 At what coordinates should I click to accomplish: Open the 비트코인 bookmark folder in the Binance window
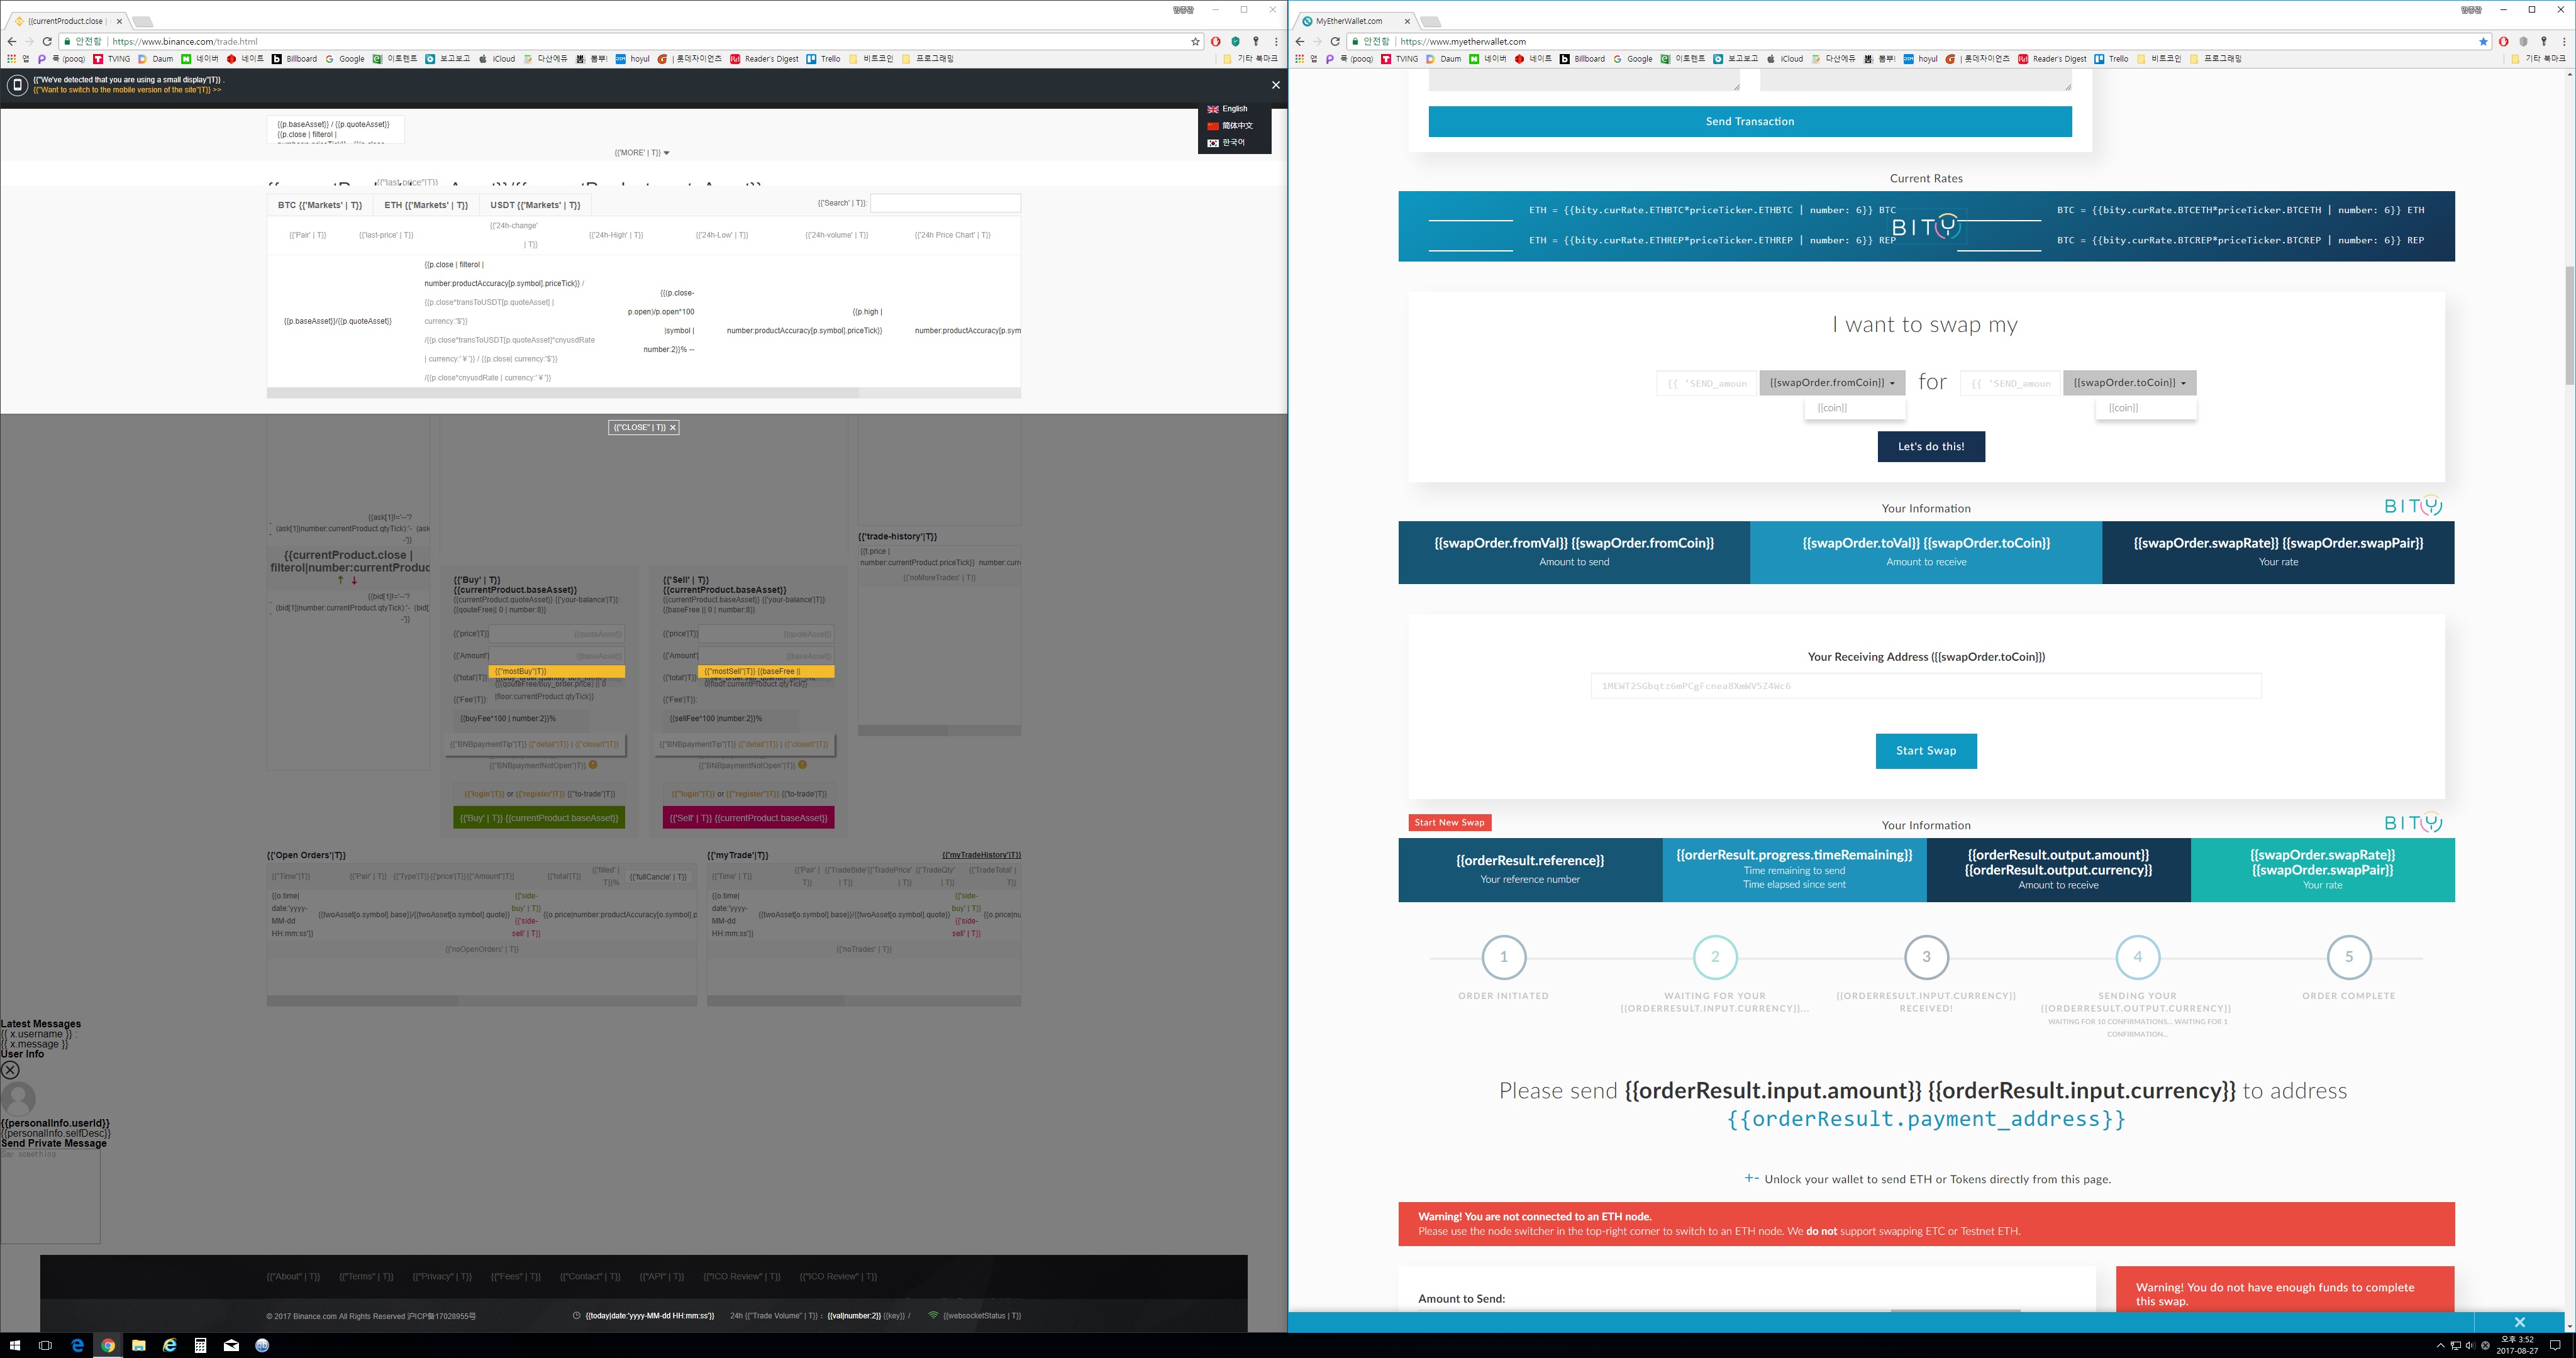pyautogui.click(x=871, y=59)
